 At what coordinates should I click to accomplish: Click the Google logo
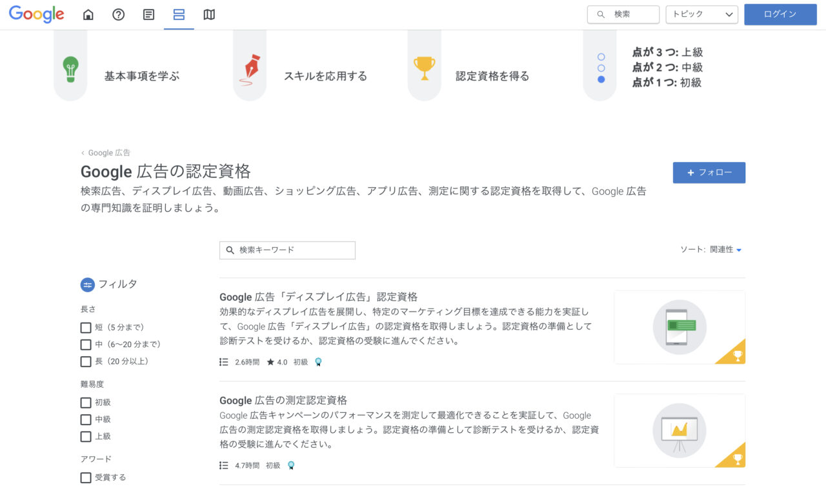pos(37,14)
